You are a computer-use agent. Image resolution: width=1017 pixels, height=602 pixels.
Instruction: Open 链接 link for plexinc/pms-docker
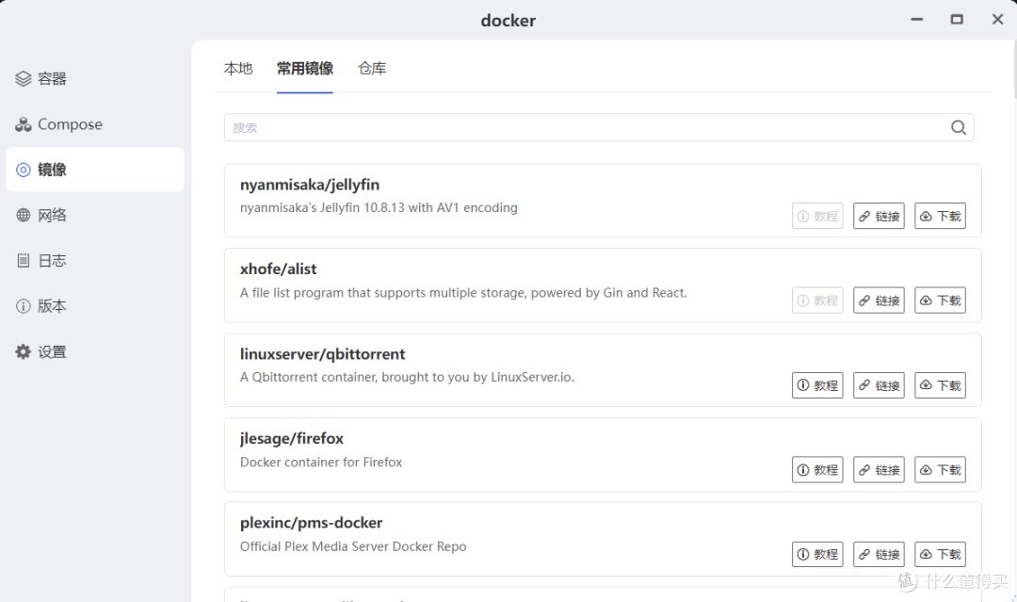tap(879, 554)
